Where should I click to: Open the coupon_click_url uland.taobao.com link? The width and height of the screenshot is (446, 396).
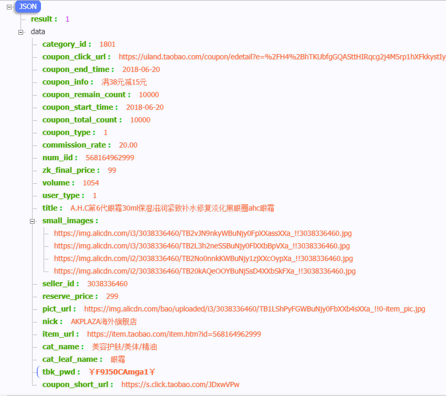pyautogui.click(x=282, y=57)
